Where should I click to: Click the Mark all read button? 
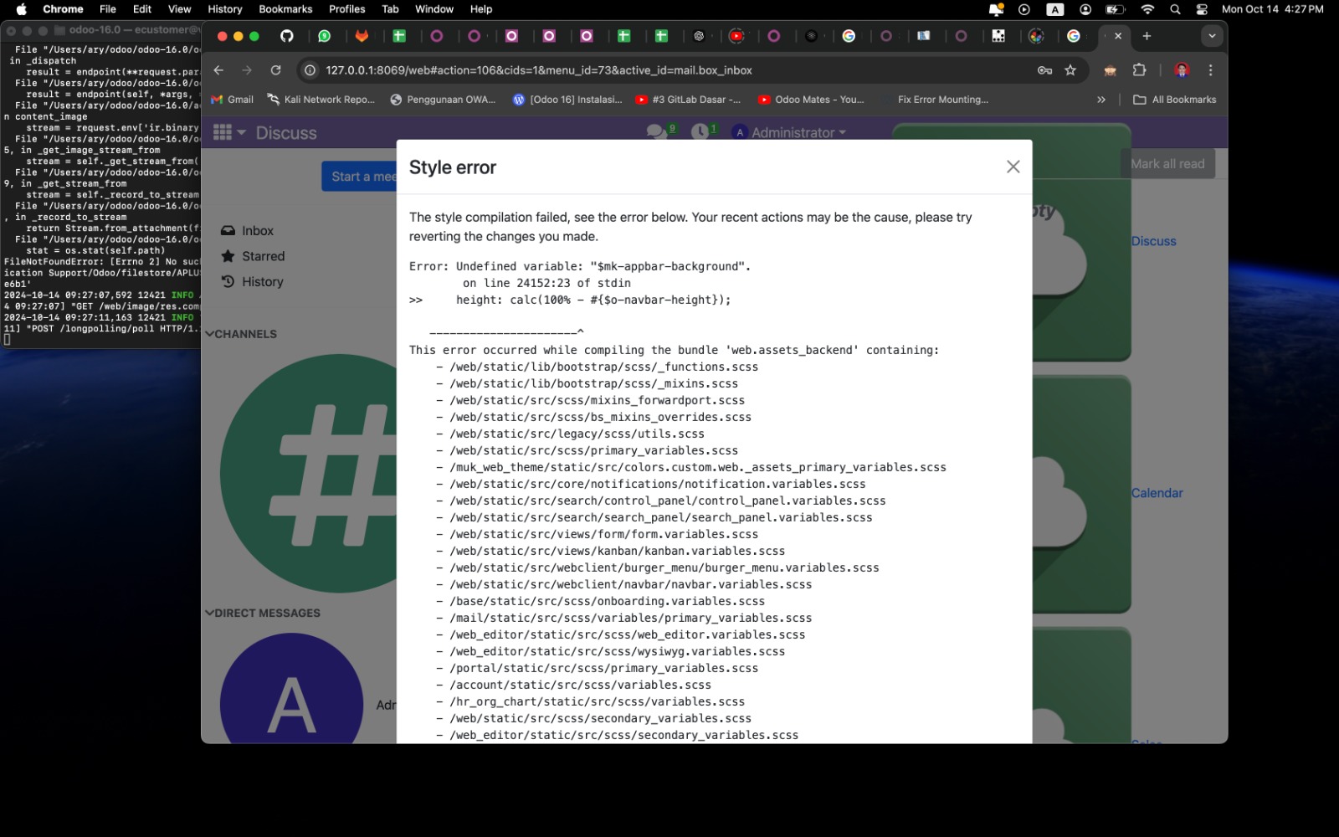[x=1167, y=164]
